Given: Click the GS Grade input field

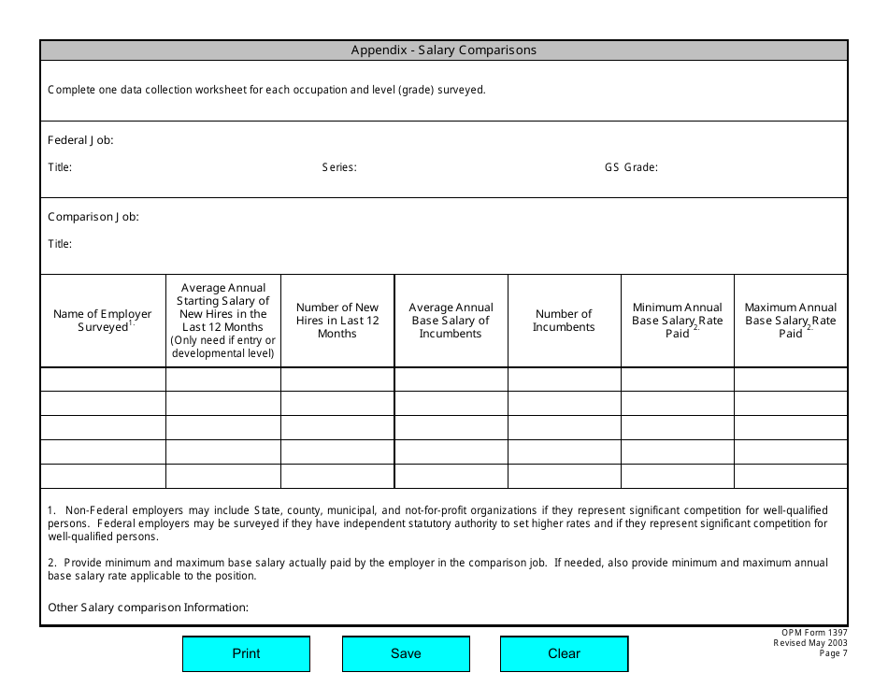Looking at the screenshot, I should coord(729,169).
